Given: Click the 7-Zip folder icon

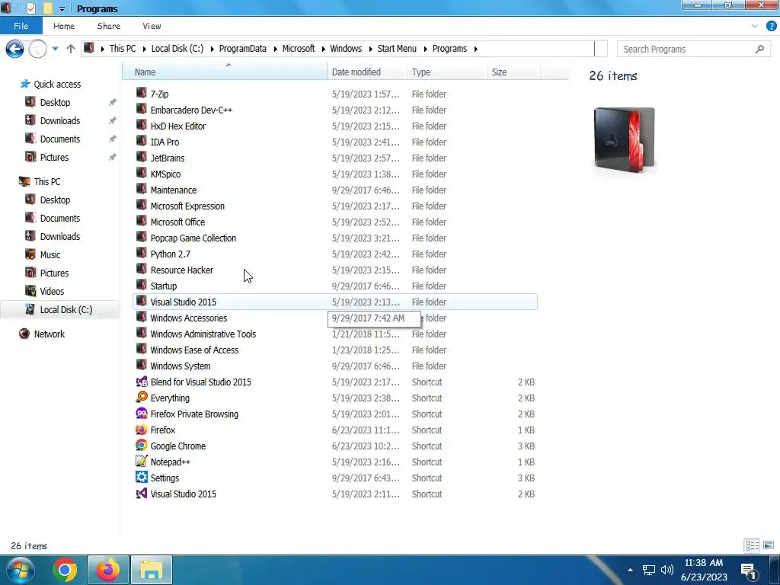Looking at the screenshot, I should [x=141, y=93].
